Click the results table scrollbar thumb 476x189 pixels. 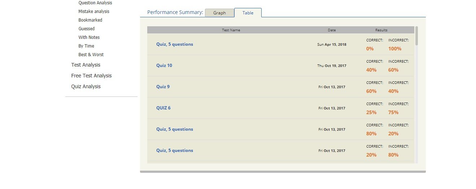point(416,36)
